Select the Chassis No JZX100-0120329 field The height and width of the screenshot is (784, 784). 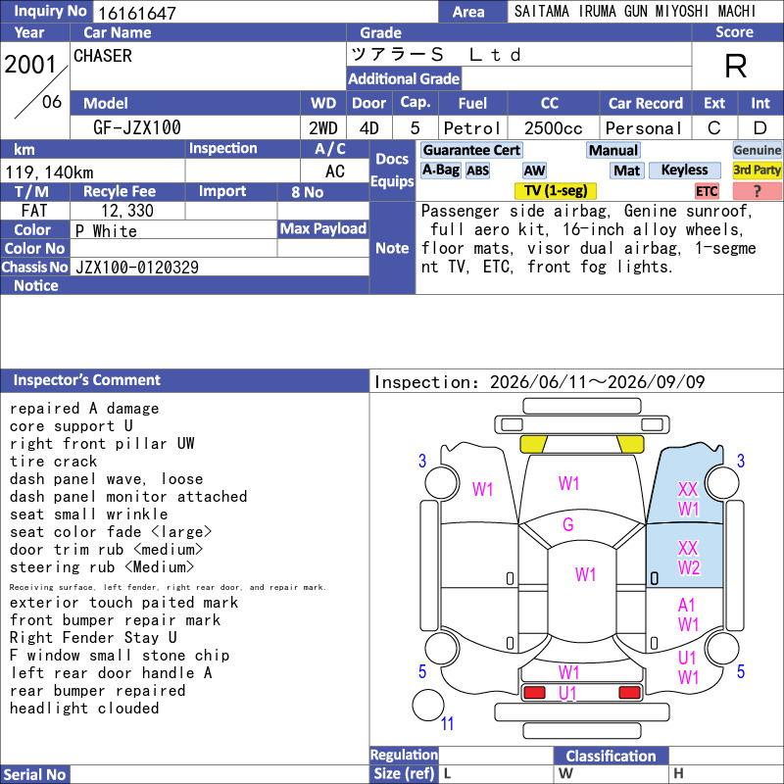tap(220, 267)
